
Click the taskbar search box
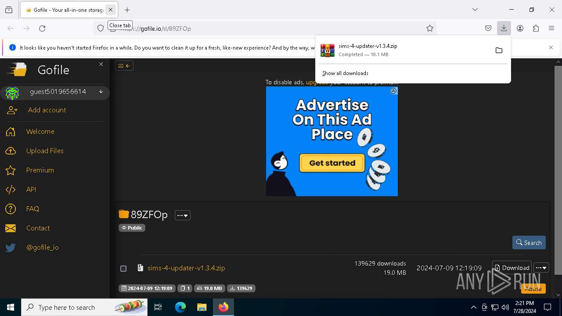(84, 307)
